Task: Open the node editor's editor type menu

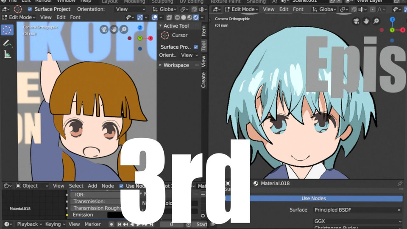Action: [x=8, y=186]
